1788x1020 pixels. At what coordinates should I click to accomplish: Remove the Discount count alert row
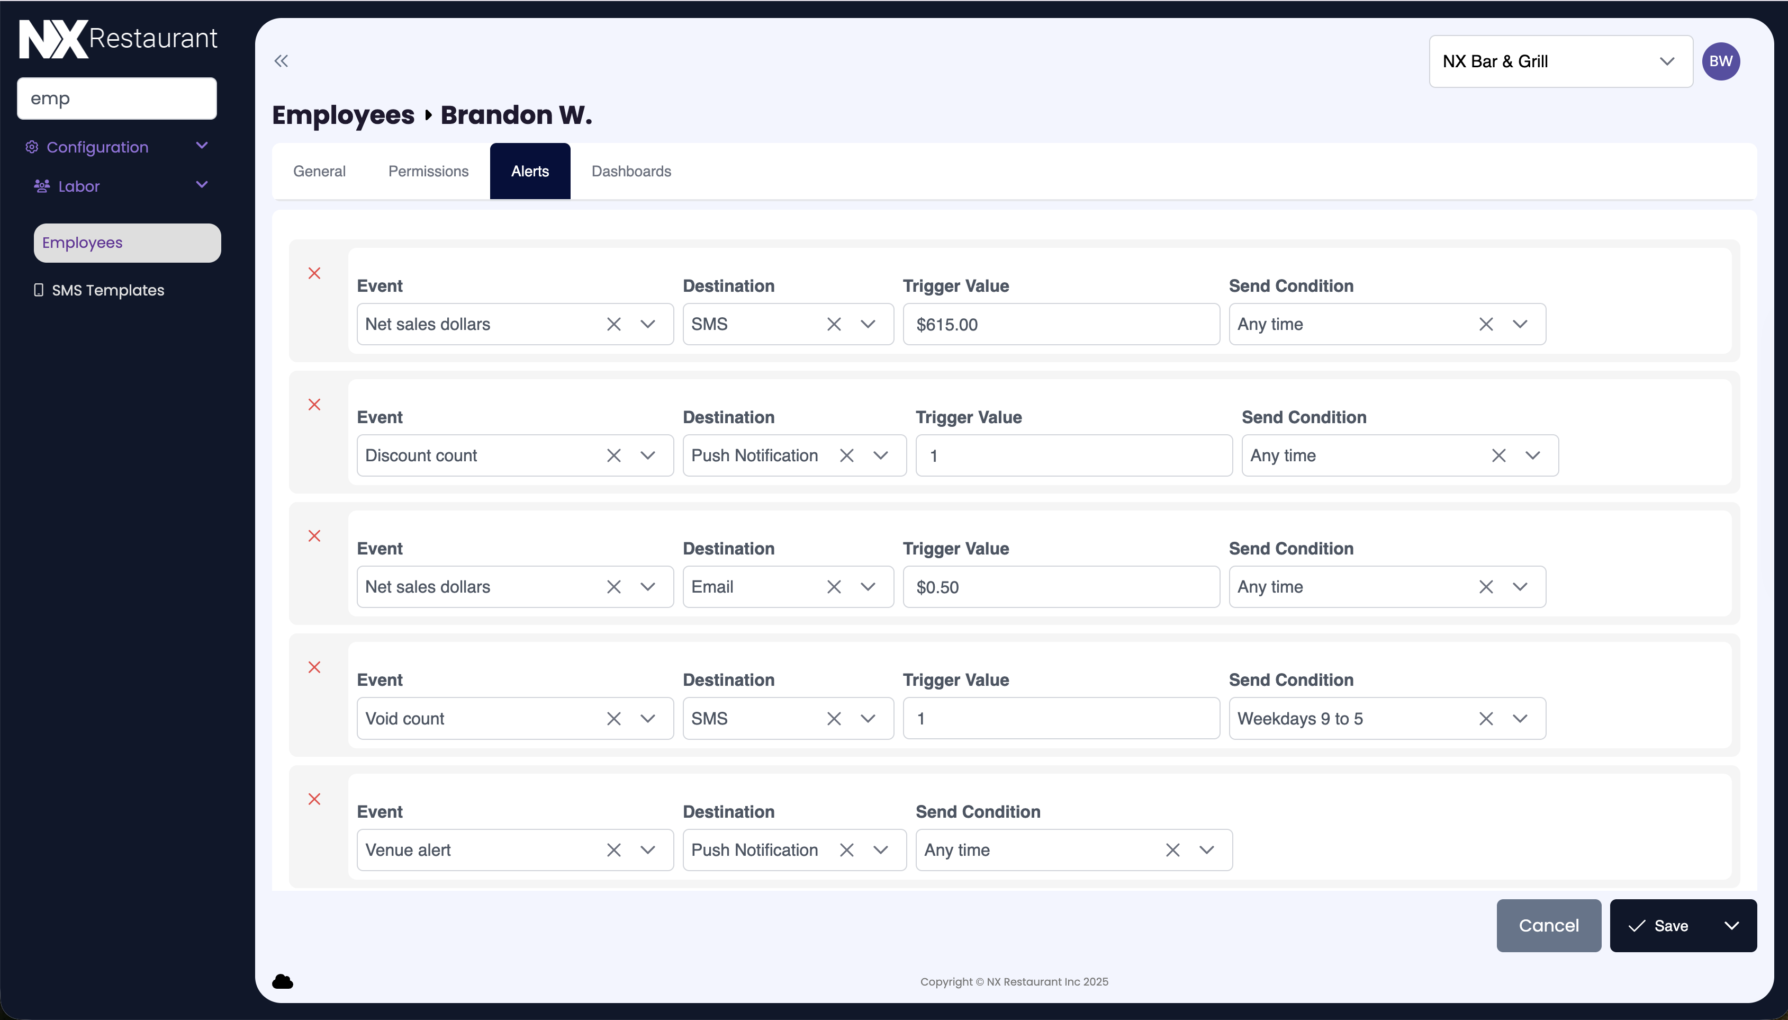click(x=314, y=404)
